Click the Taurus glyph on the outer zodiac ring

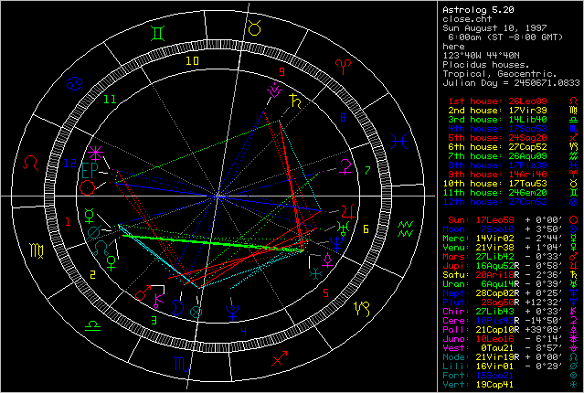coord(254,28)
